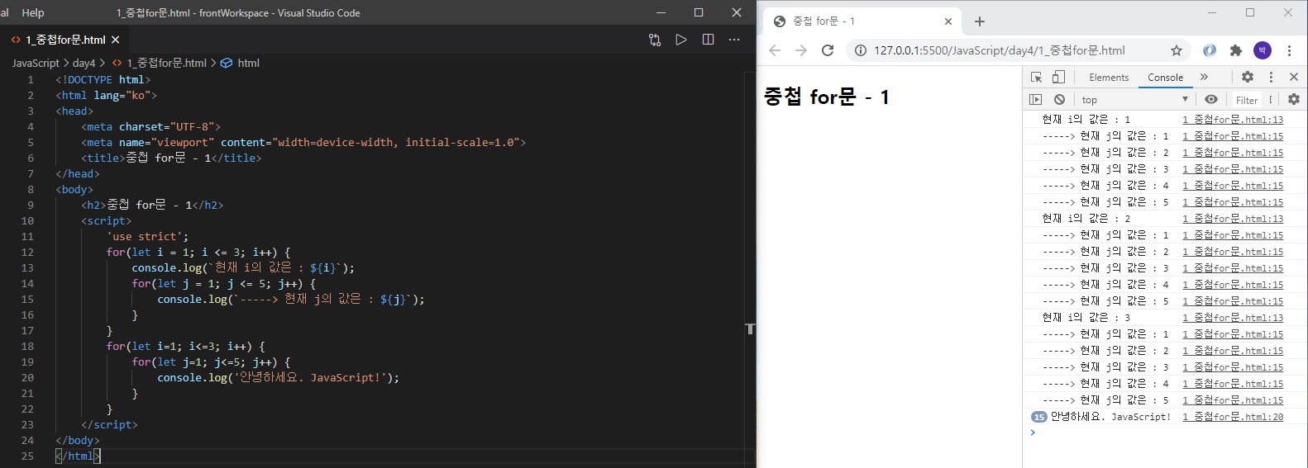Click the page heading '중첩 for문 - 1'
The height and width of the screenshot is (468, 1308).
point(827,97)
